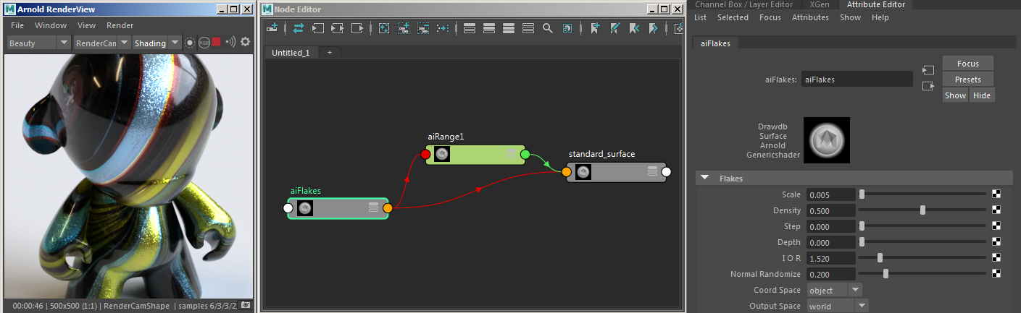Open the Coord Space dropdown
Viewport: 1021px width, 313px height.
click(835, 290)
